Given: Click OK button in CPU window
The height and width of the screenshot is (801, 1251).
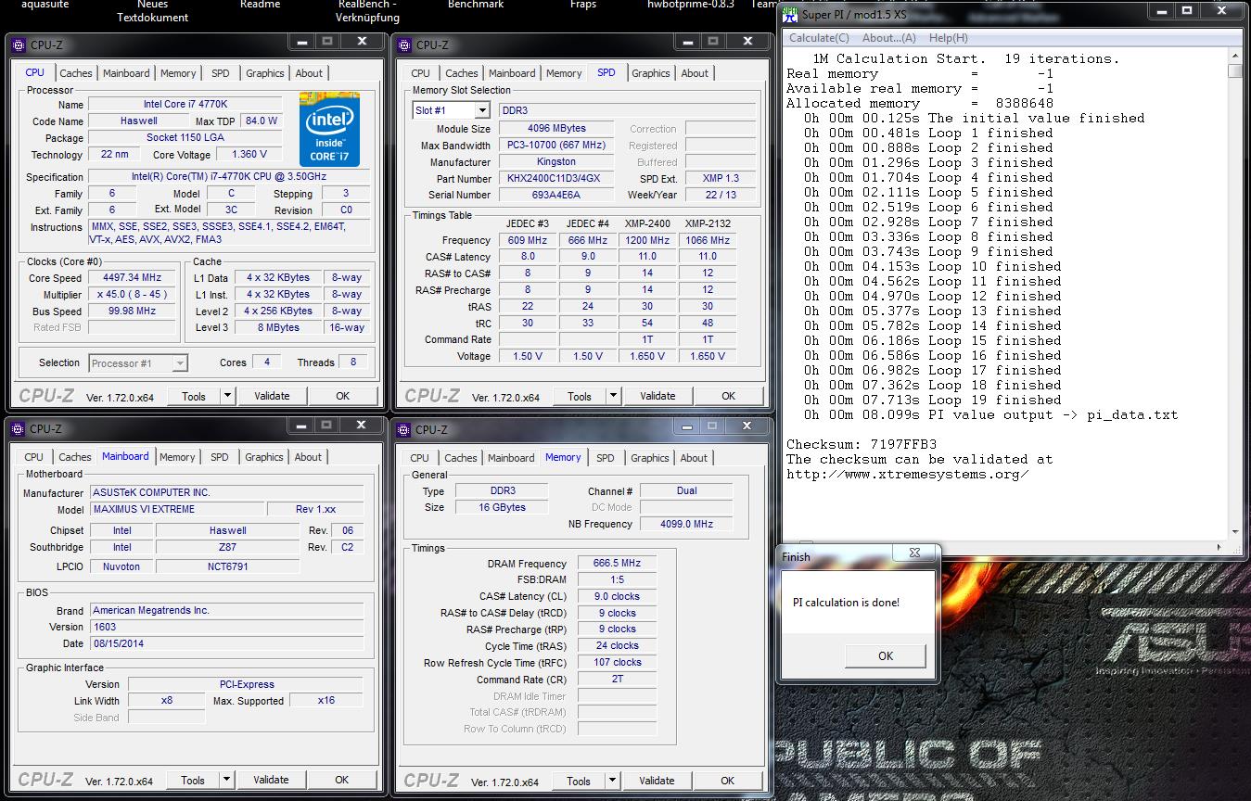Looking at the screenshot, I should 342,396.
